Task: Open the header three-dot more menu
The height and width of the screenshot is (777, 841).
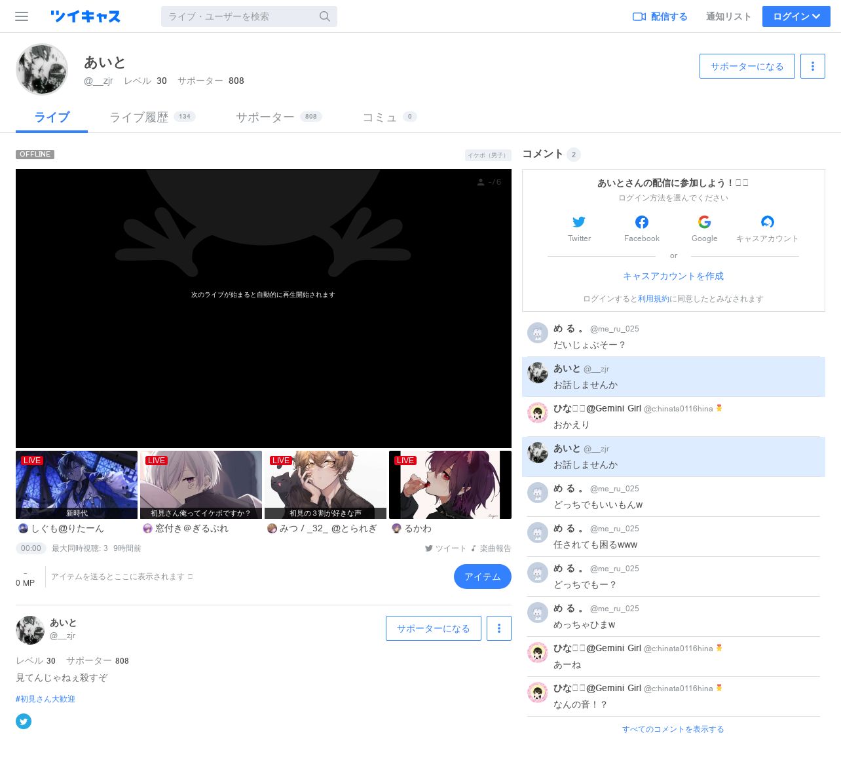Action: pos(813,66)
